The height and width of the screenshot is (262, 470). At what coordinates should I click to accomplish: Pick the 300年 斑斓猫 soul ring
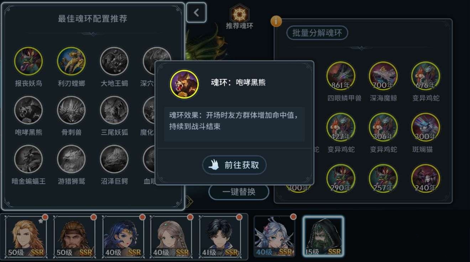click(425, 127)
